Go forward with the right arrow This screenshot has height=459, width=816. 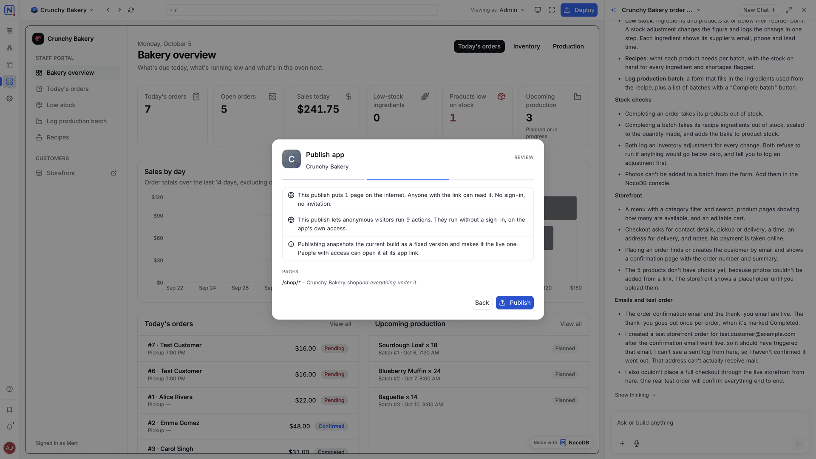click(119, 10)
